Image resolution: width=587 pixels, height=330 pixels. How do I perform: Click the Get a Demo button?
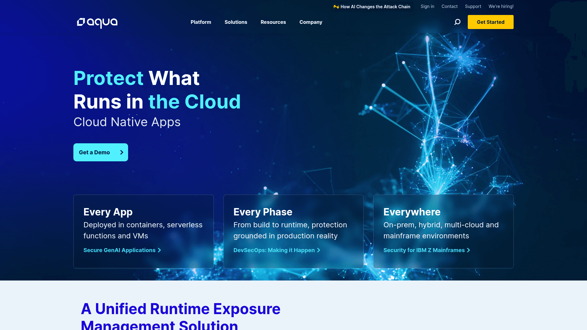tap(101, 152)
